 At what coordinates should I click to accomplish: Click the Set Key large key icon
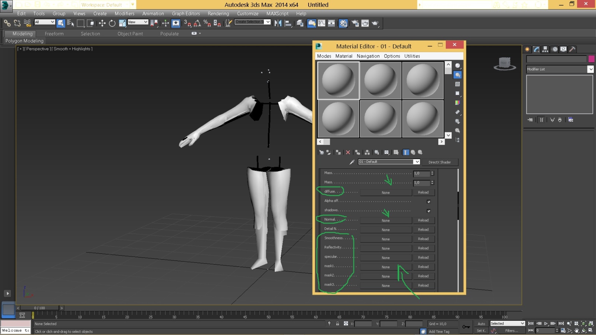click(466, 327)
